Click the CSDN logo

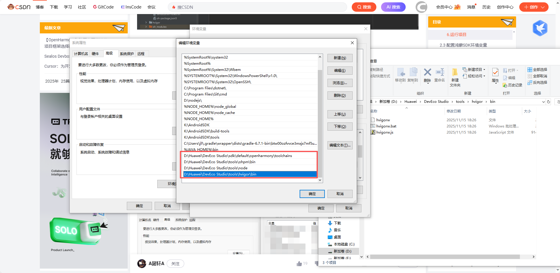(19, 7)
